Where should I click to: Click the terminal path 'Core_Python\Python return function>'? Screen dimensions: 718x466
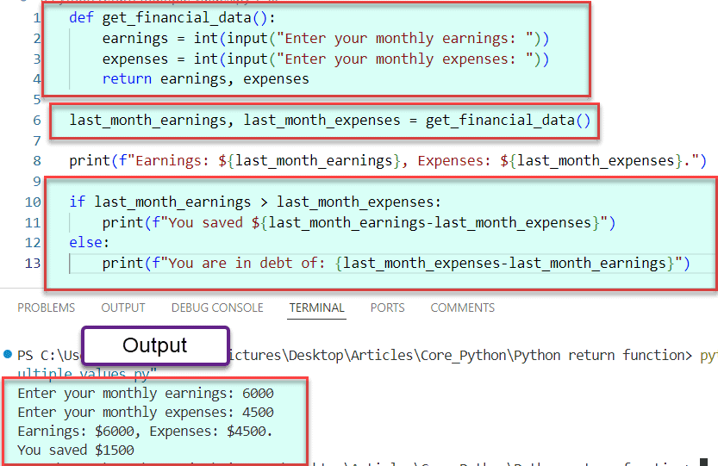click(x=556, y=355)
